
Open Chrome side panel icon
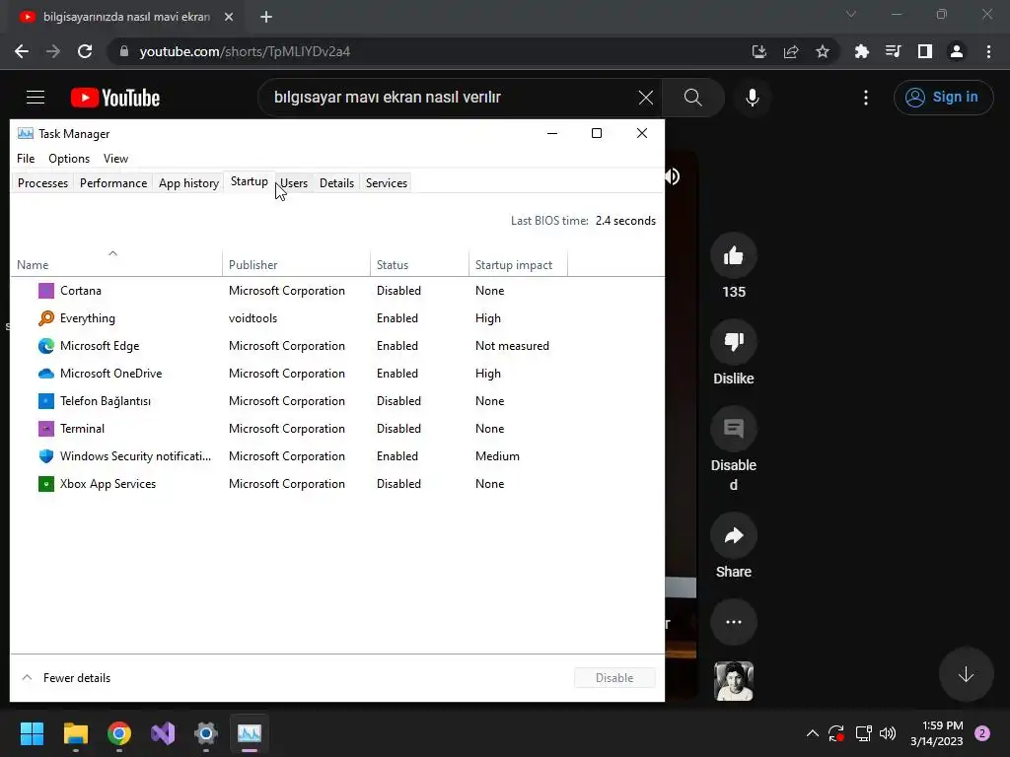coord(925,51)
